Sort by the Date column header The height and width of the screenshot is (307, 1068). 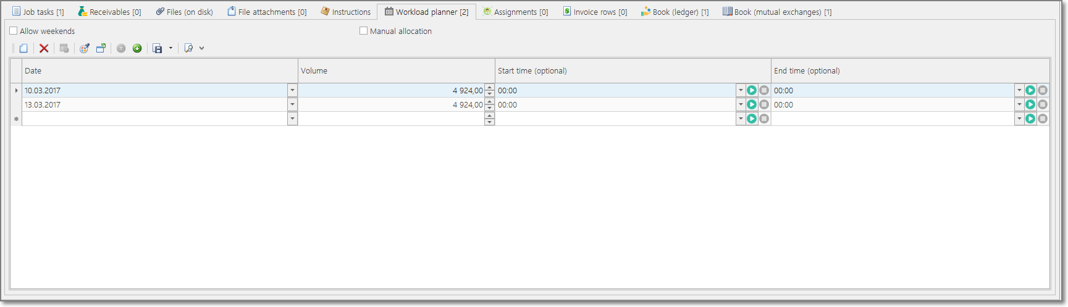tap(160, 71)
